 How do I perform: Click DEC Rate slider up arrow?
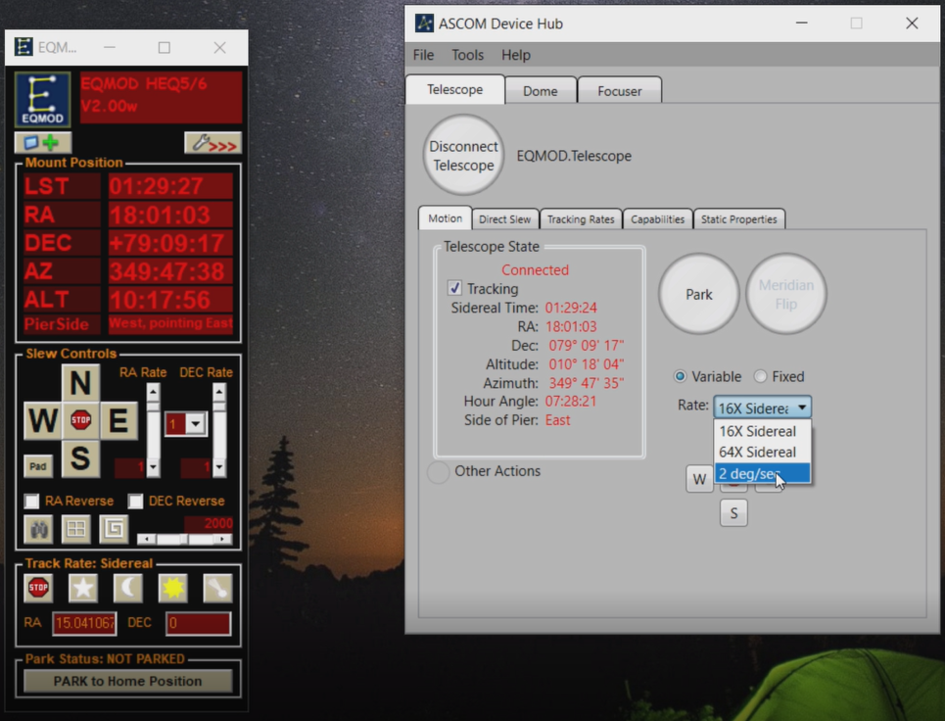(218, 393)
